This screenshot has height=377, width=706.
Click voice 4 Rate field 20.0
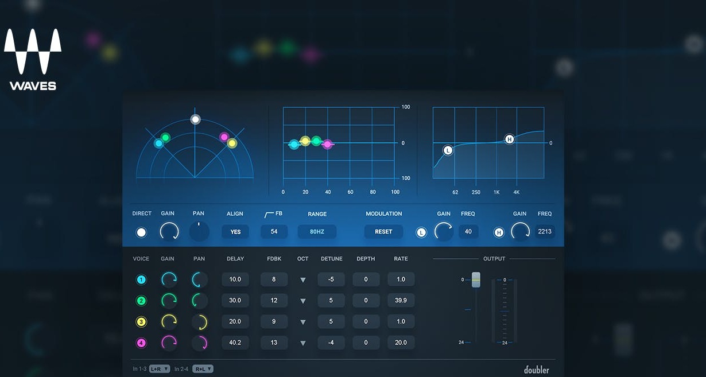click(x=401, y=343)
